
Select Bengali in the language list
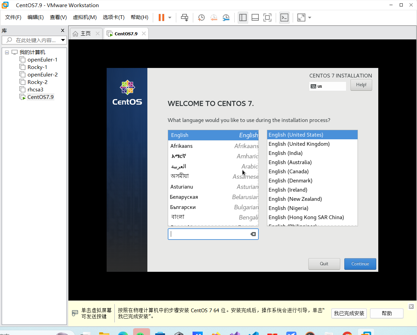click(x=213, y=217)
